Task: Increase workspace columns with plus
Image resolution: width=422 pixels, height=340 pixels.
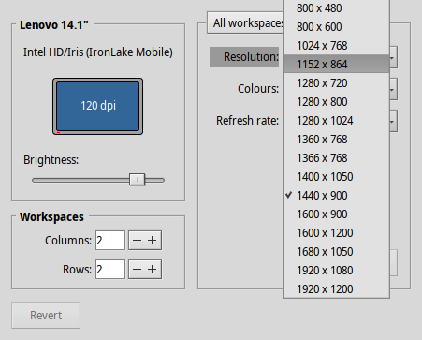Action: tap(153, 241)
